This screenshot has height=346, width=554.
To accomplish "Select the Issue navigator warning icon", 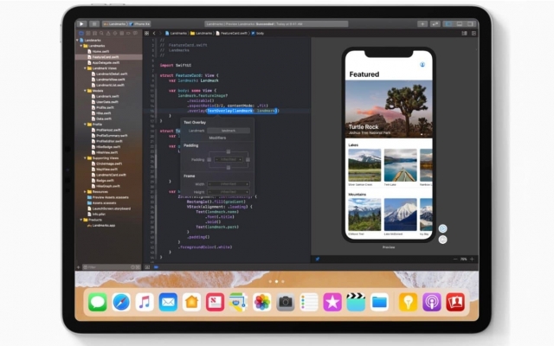I will [108, 33].
